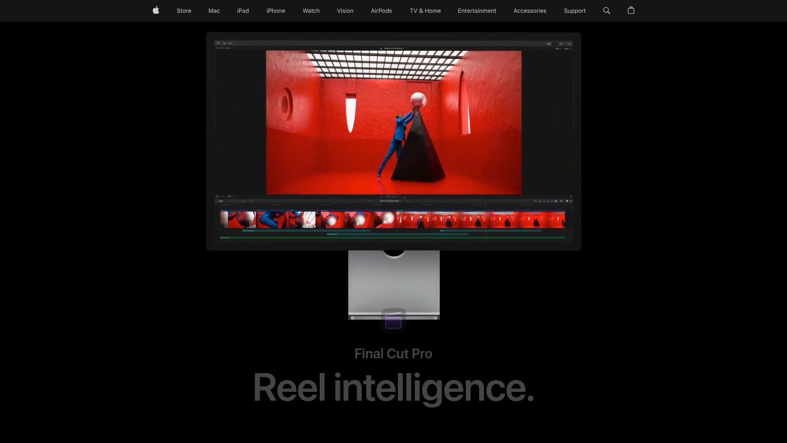Adjust the clip appearance slider control
The width and height of the screenshot is (787, 443).
point(567,201)
